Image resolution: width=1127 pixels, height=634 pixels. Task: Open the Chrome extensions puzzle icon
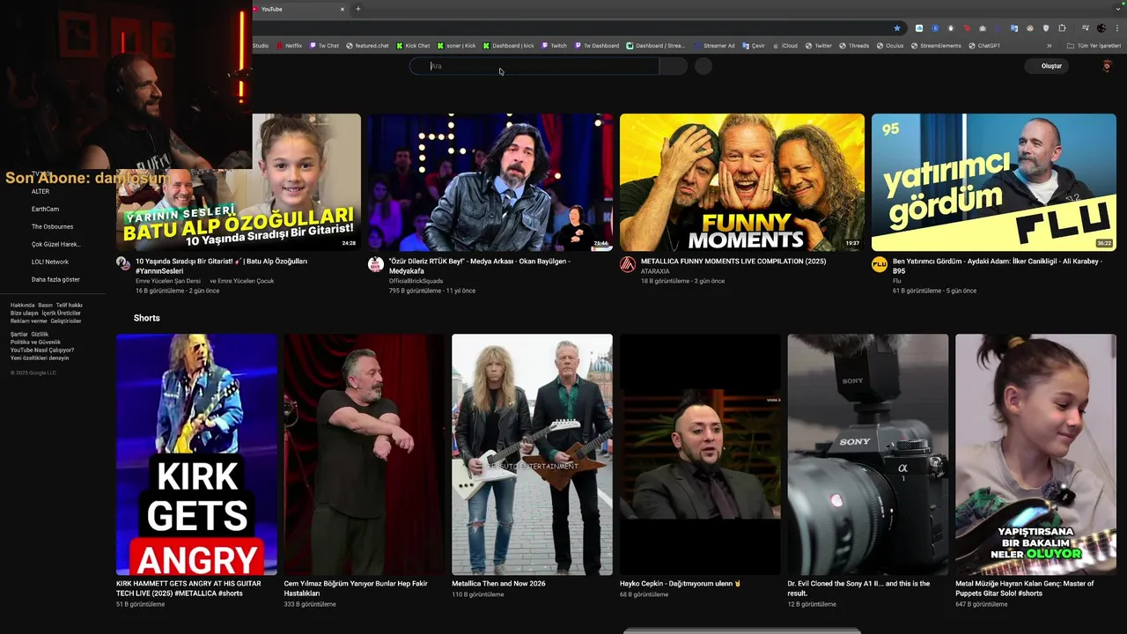click(1061, 28)
